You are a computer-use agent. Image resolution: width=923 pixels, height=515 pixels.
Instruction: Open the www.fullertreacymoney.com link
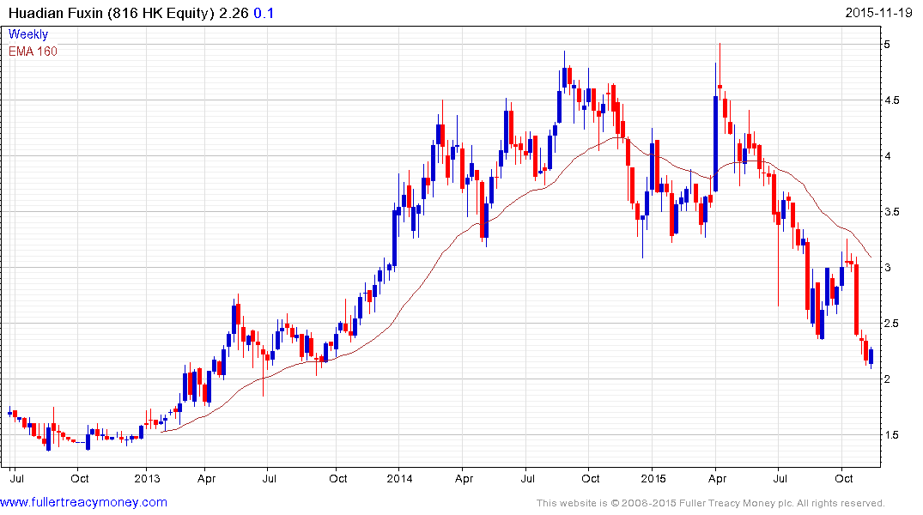(83, 503)
